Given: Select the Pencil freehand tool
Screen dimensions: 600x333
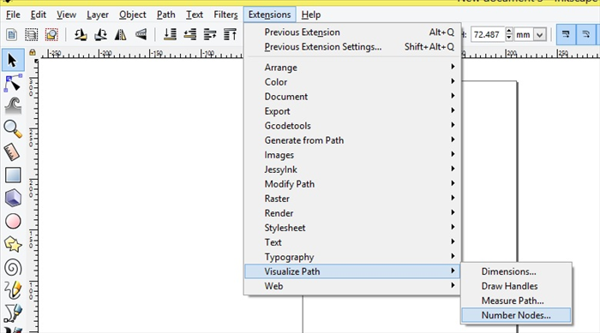Looking at the screenshot, I should point(13,290).
